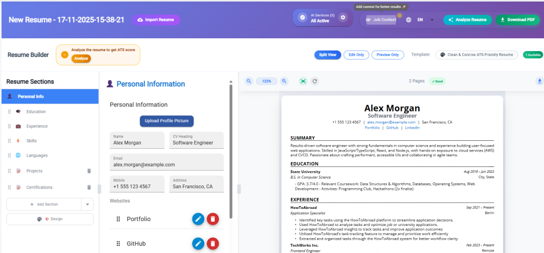
Task: Open the AI Services All Active panel
Action: (323, 18)
